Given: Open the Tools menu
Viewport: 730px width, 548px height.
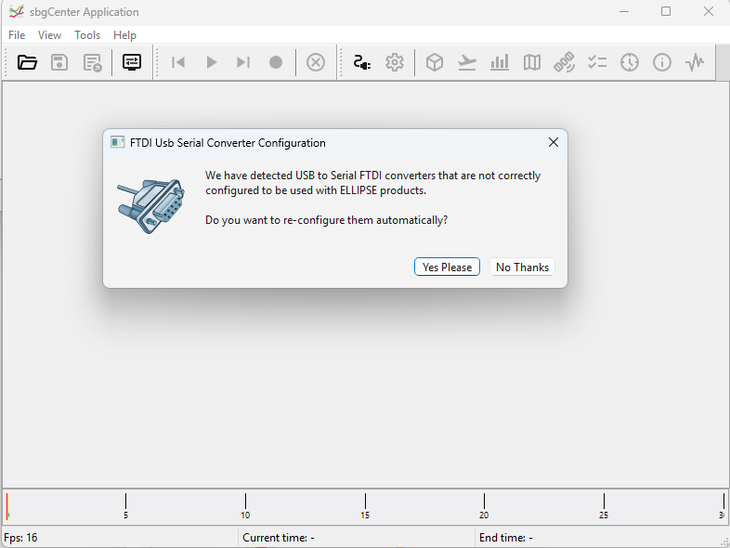Looking at the screenshot, I should (x=87, y=35).
